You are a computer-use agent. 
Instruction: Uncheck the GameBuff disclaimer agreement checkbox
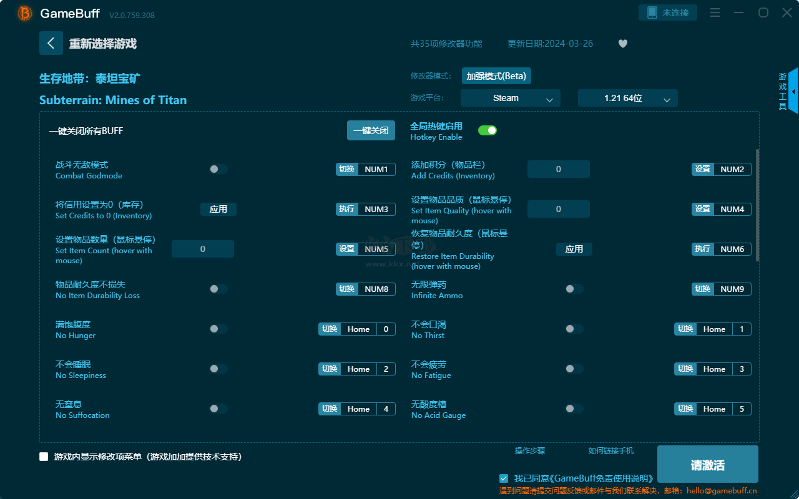504,478
